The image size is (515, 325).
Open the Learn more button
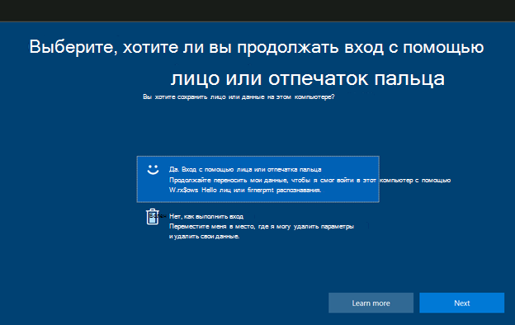371,303
